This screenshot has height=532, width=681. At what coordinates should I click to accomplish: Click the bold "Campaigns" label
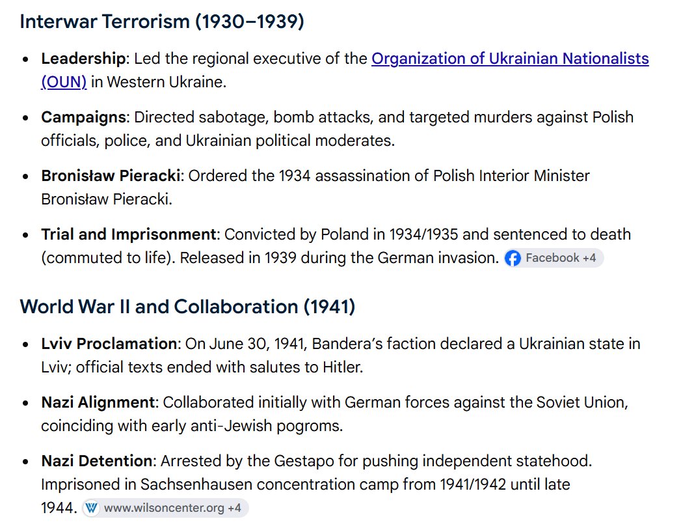[83, 117]
